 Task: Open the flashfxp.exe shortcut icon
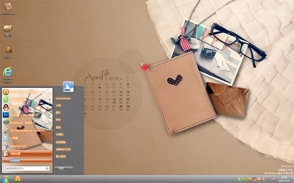(6, 122)
